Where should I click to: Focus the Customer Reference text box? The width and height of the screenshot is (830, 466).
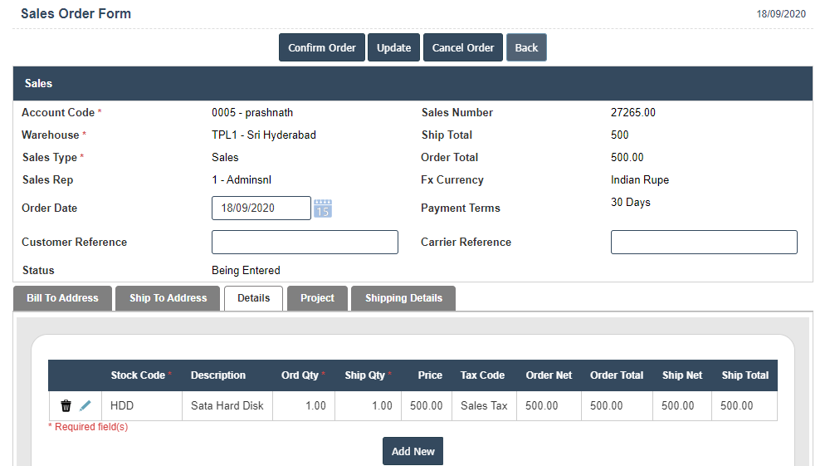click(305, 243)
